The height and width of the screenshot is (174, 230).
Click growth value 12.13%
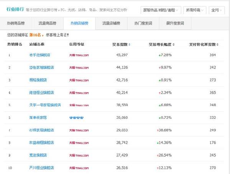coord(165,168)
